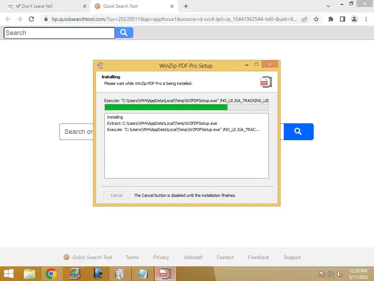Screen dimensions: 374x281
Task: Open a new browser tab
Action: click(x=186, y=6)
